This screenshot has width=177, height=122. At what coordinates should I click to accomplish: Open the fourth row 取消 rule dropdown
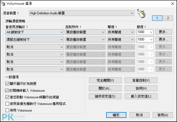click(35, 55)
